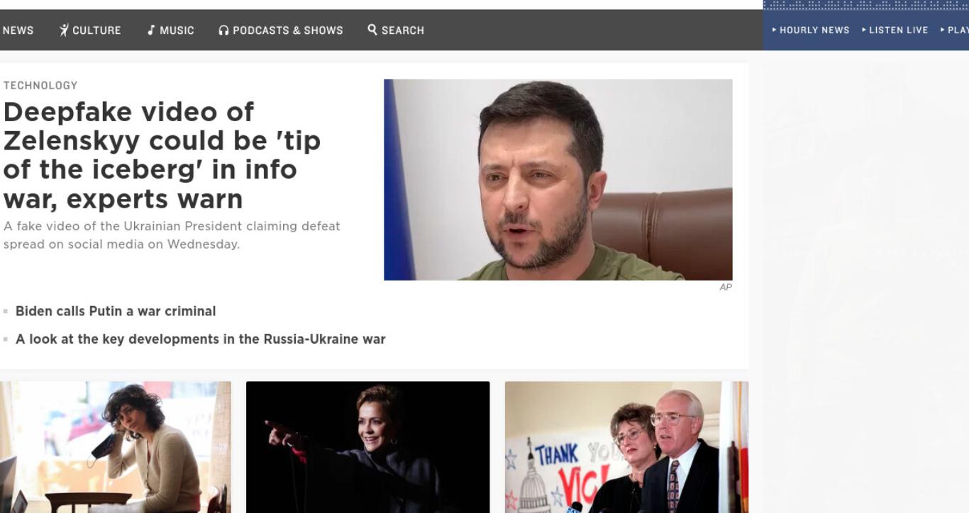Click the magnifying glass search icon
This screenshot has height=513, width=969.
[x=372, y=30]
